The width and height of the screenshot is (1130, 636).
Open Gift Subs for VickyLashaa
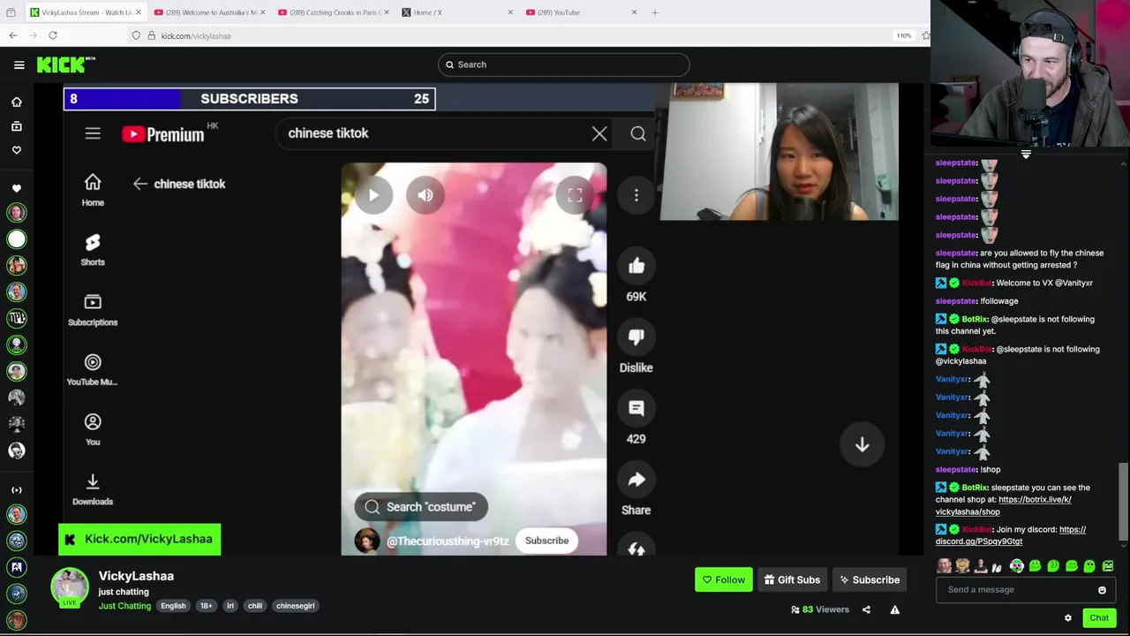point(793,580)
